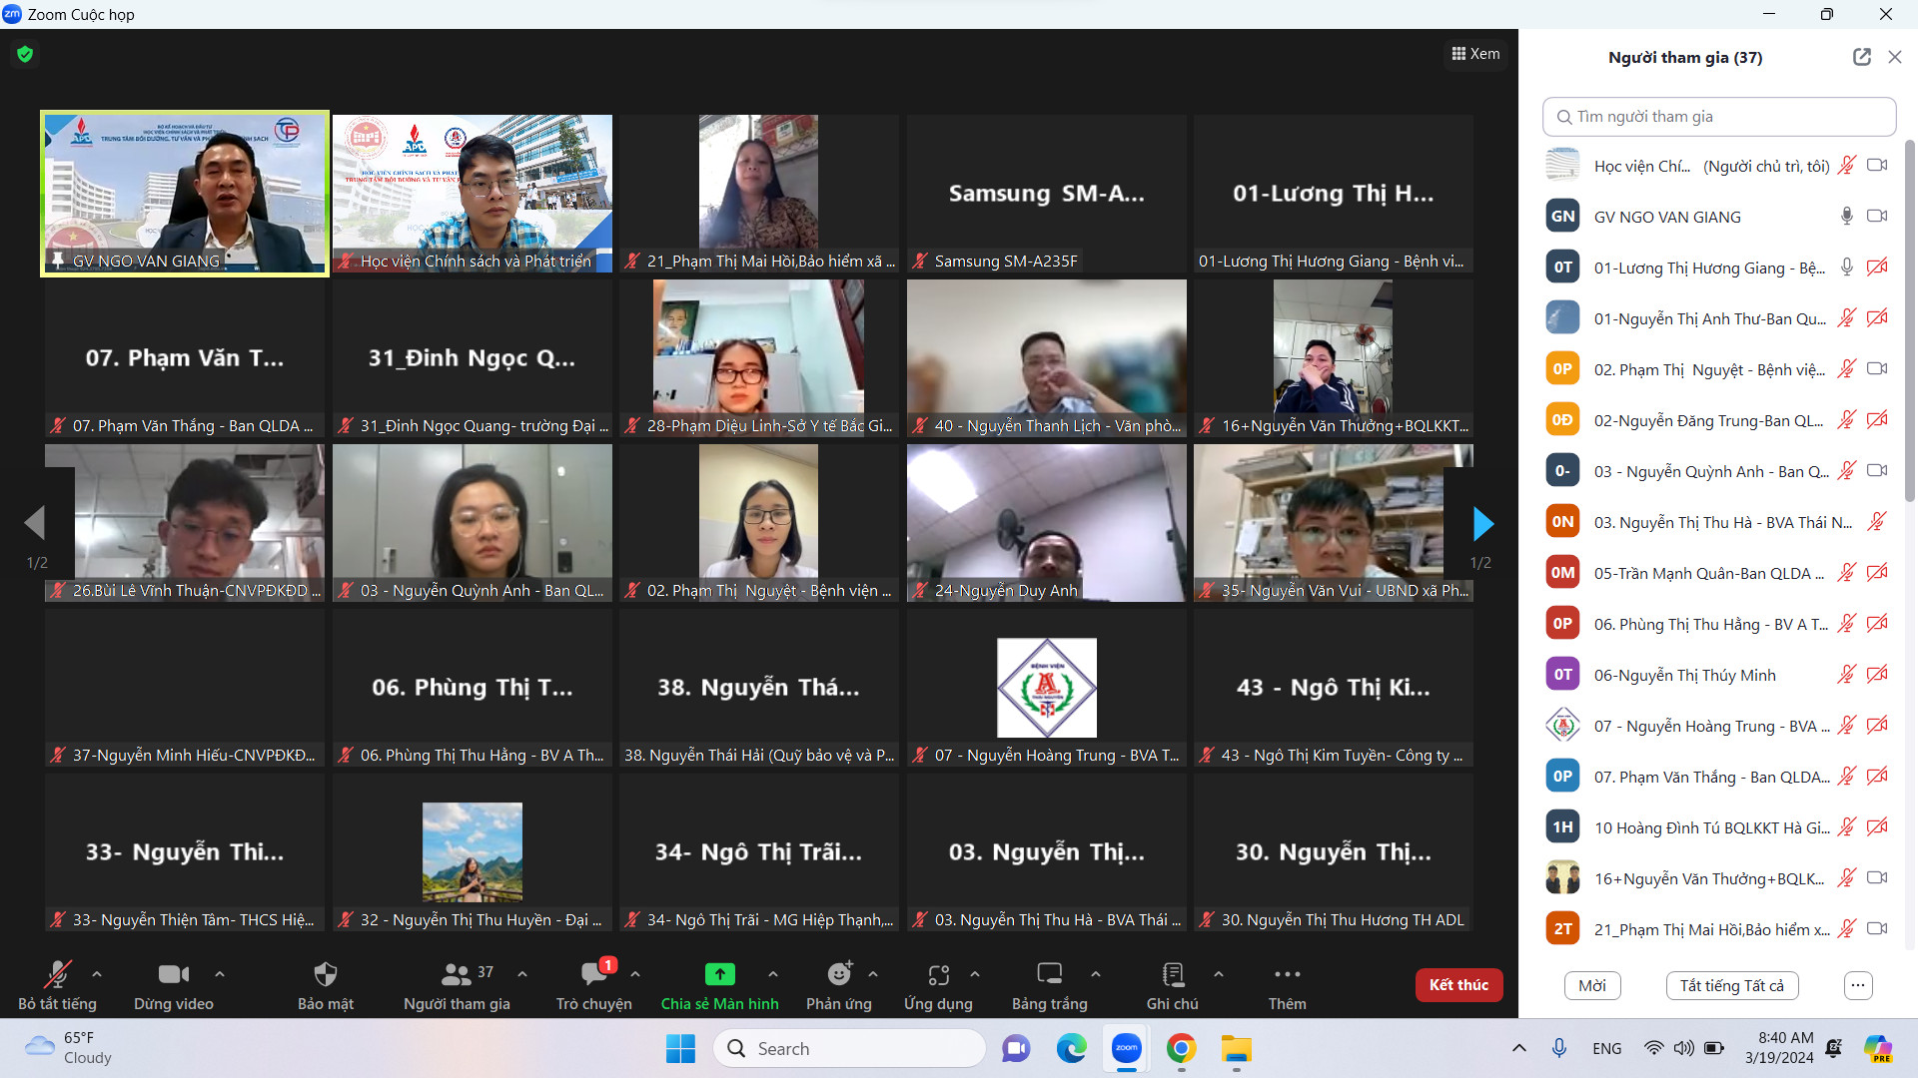Image resolution: width=1918 pixels, height=1078 pixels.
Task: Click the Tắt tiếng Tất cả button
Action: click(1731, 985)
